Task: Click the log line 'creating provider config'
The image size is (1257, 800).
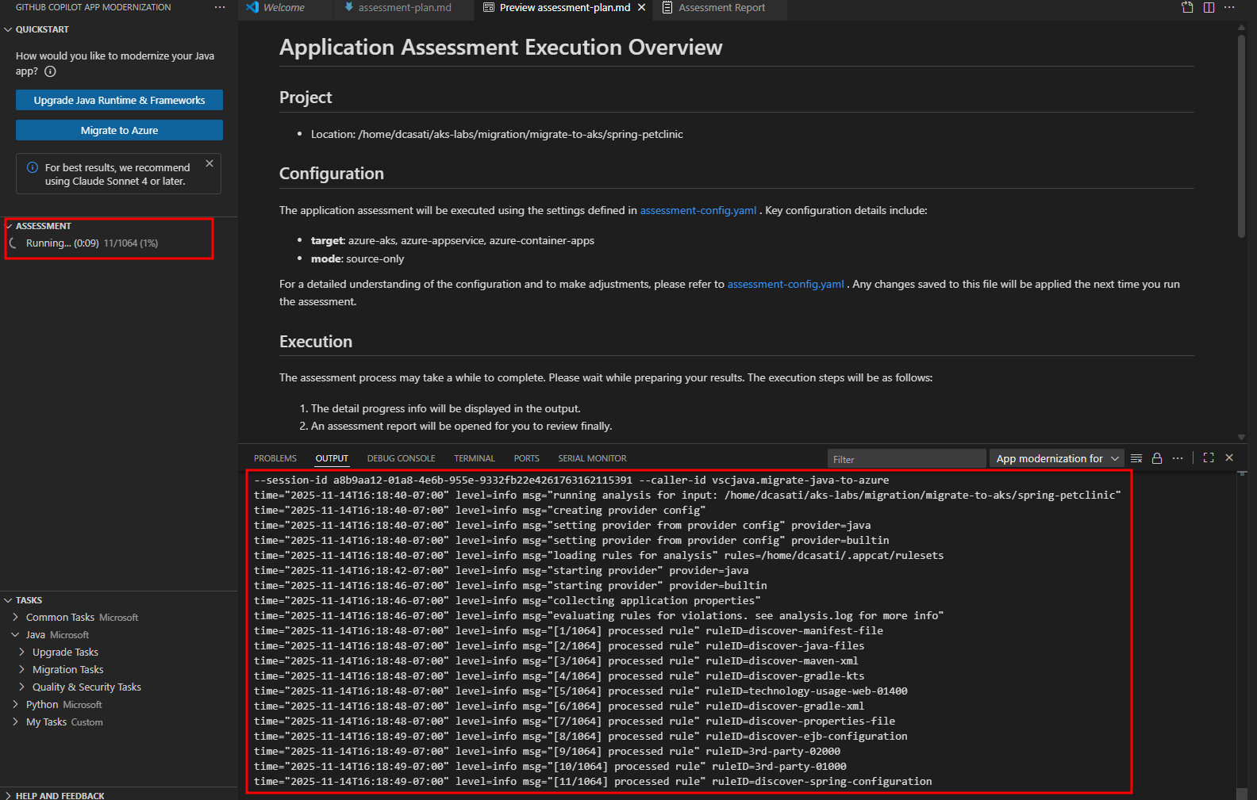Action: point(480,510)
